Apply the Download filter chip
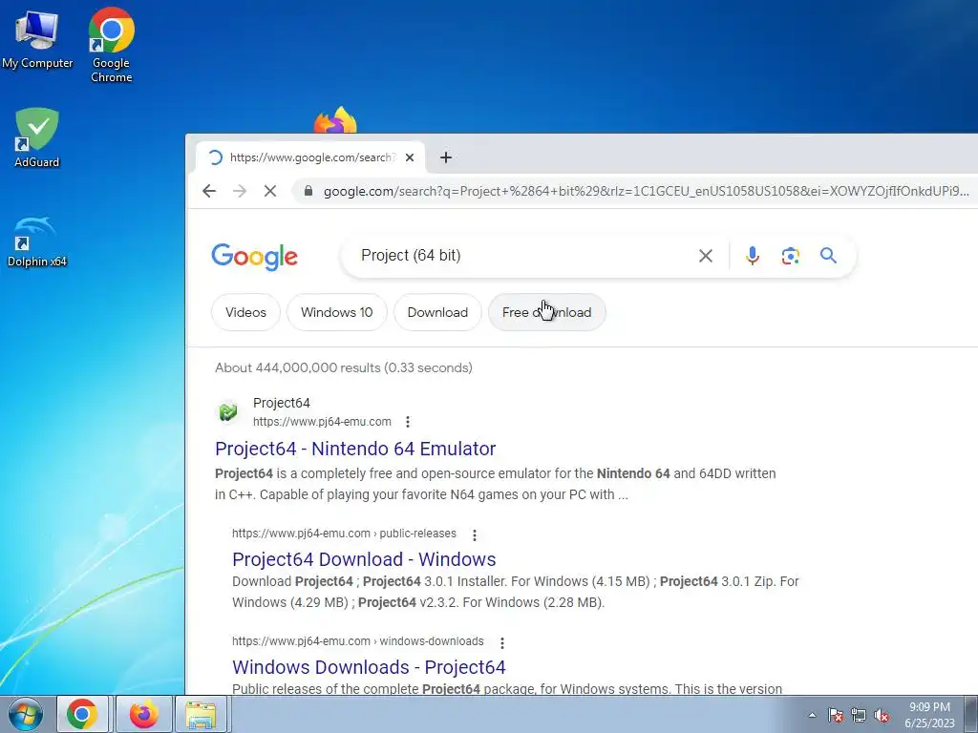 (437, 312)
